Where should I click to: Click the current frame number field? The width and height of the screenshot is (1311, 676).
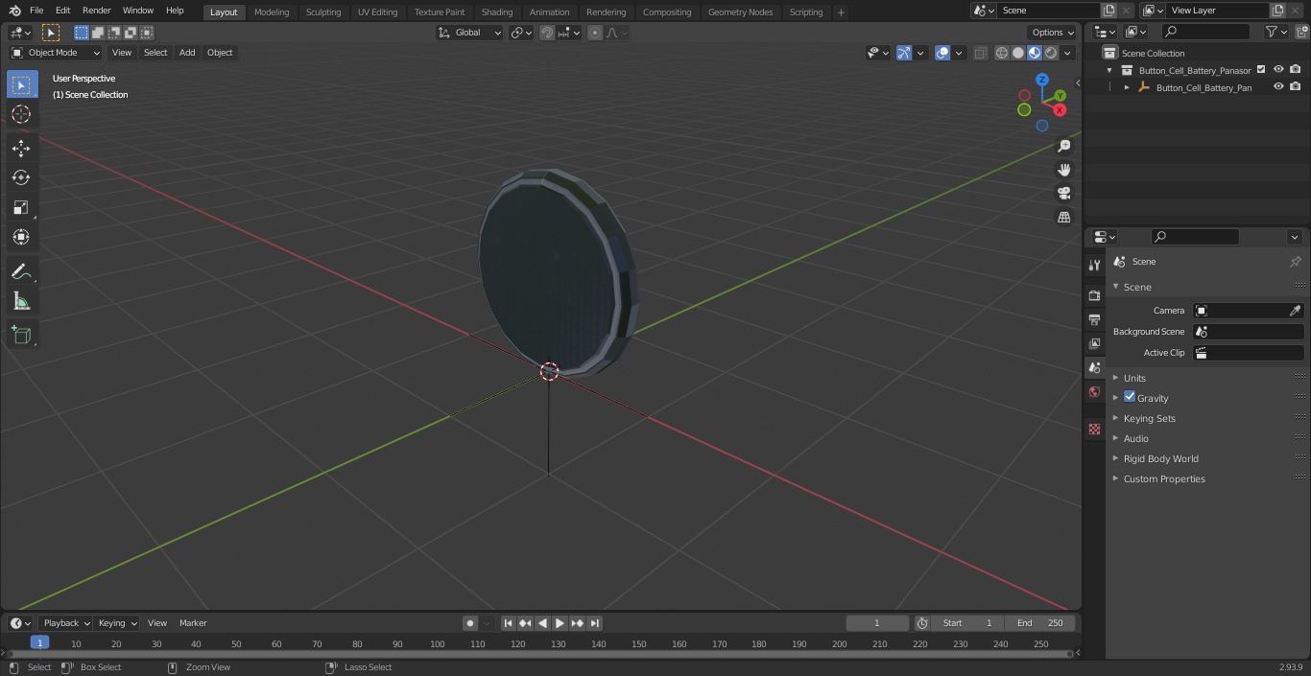point(877,623)
